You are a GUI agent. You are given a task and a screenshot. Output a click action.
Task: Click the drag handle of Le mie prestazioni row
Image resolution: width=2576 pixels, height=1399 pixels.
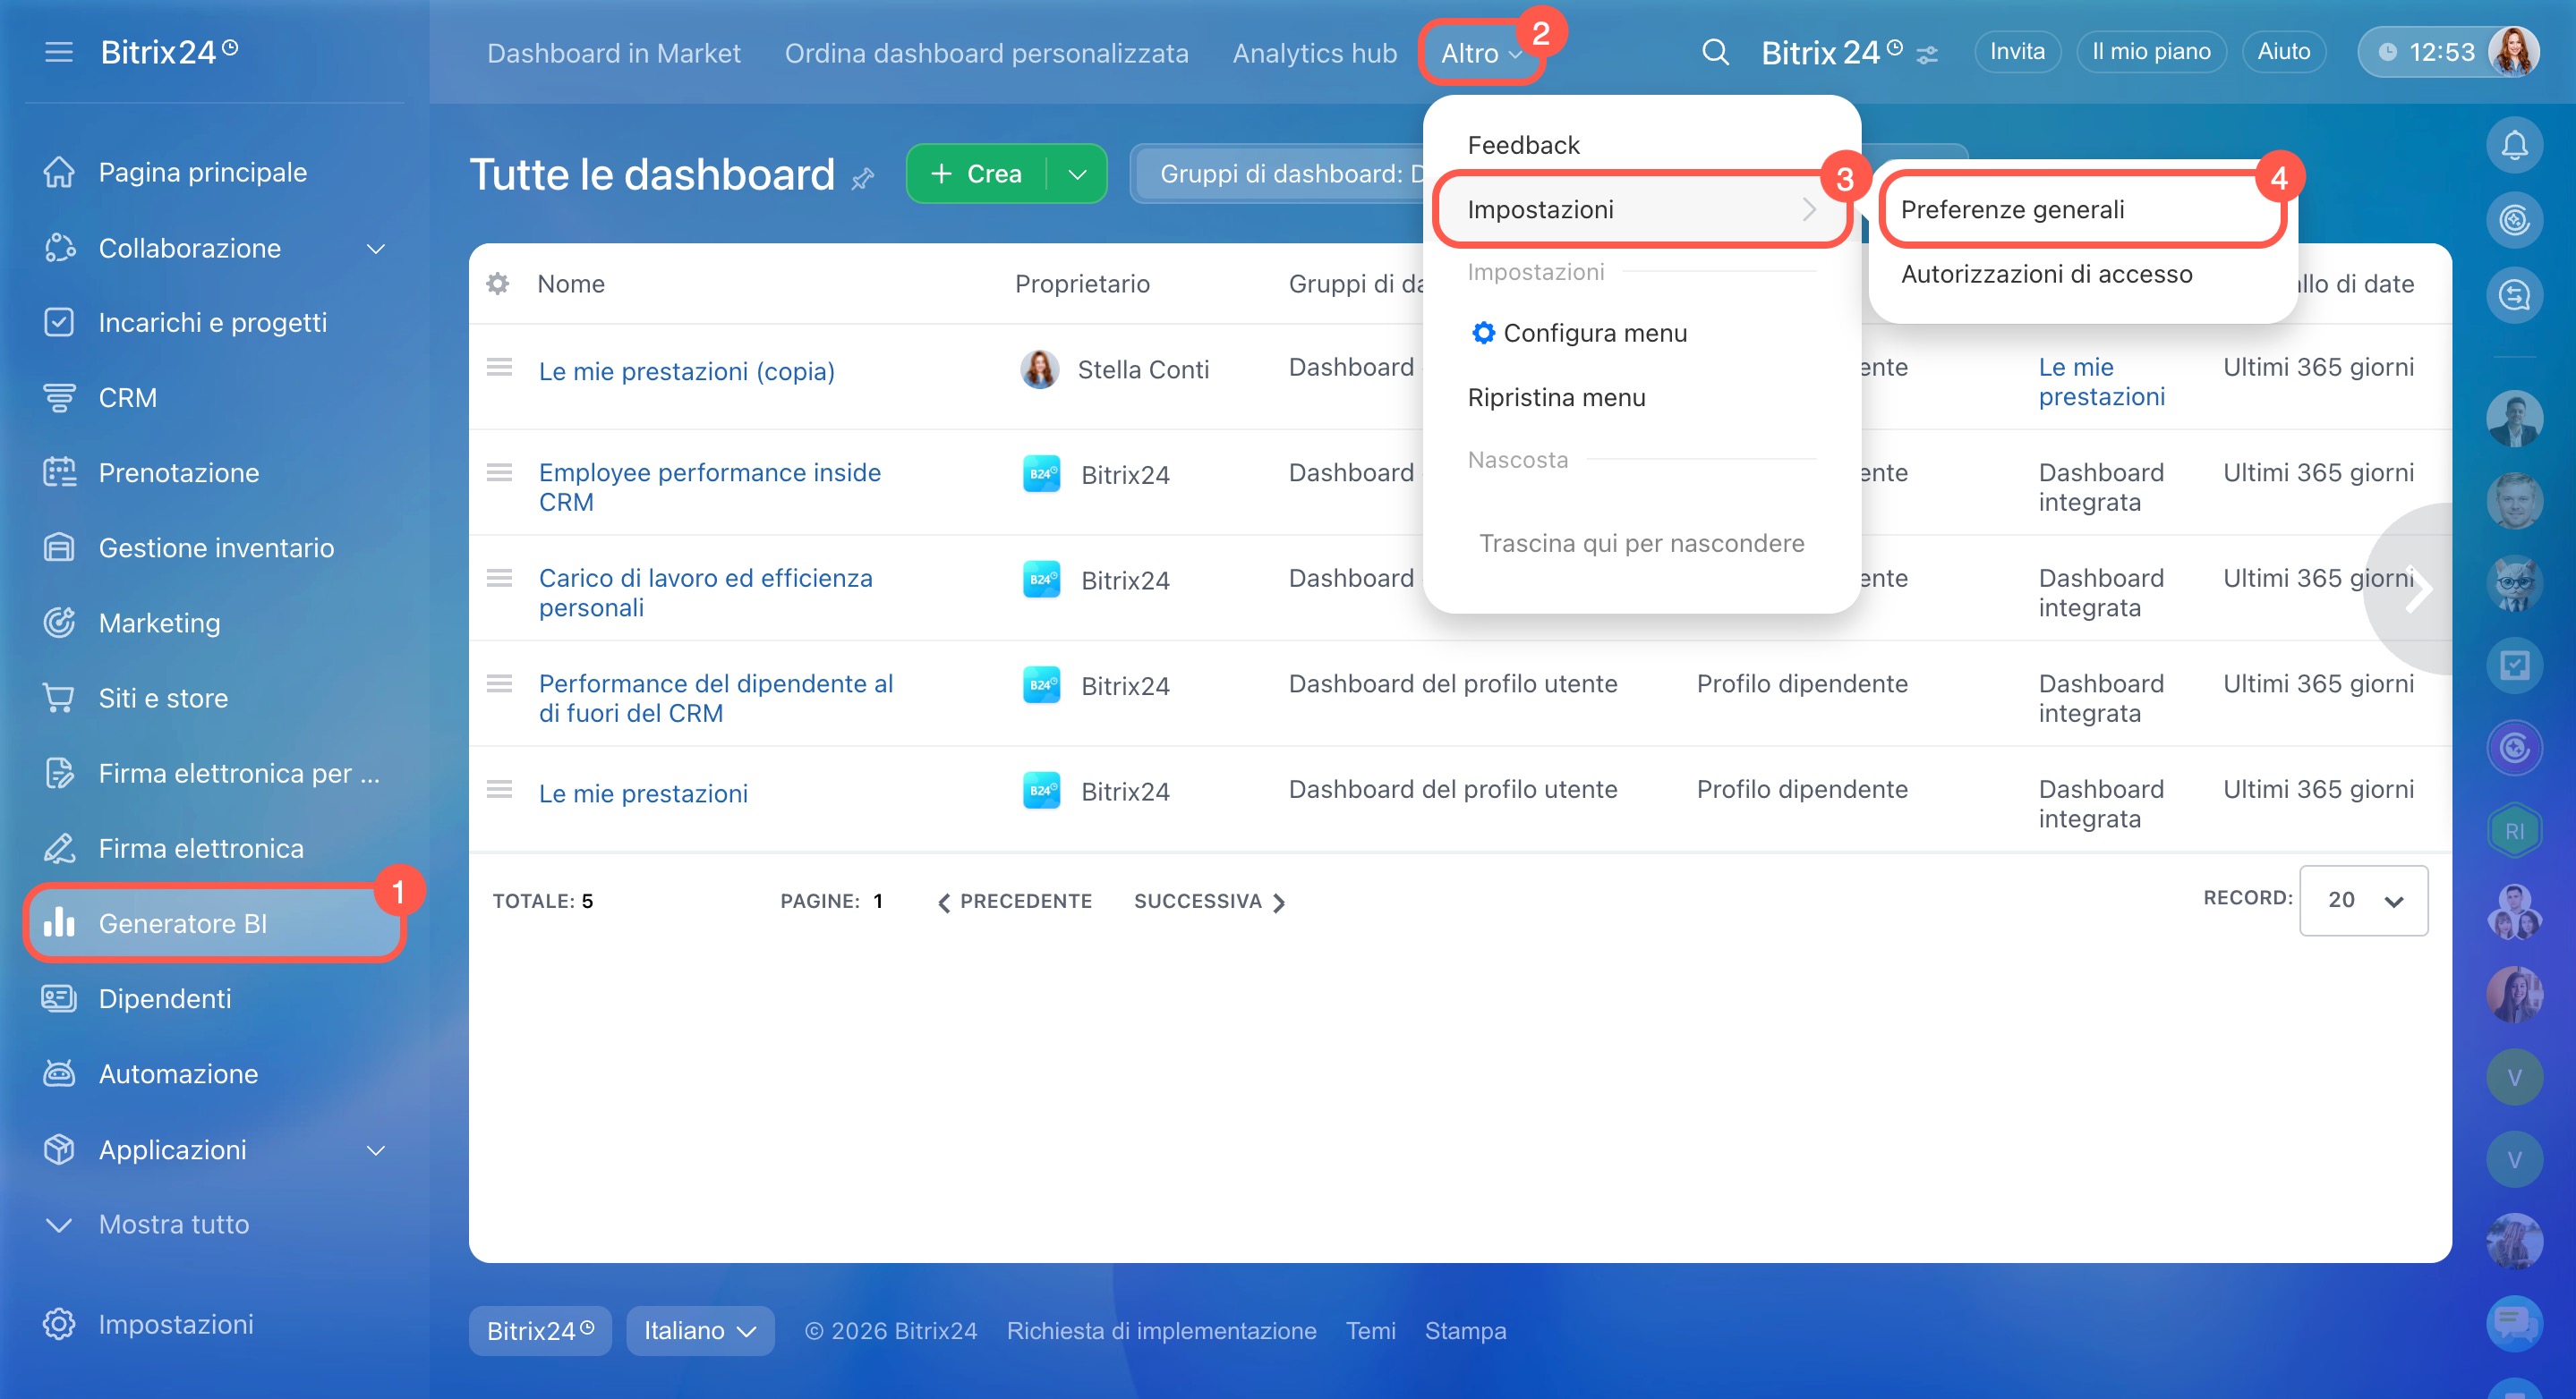(499, 791)
